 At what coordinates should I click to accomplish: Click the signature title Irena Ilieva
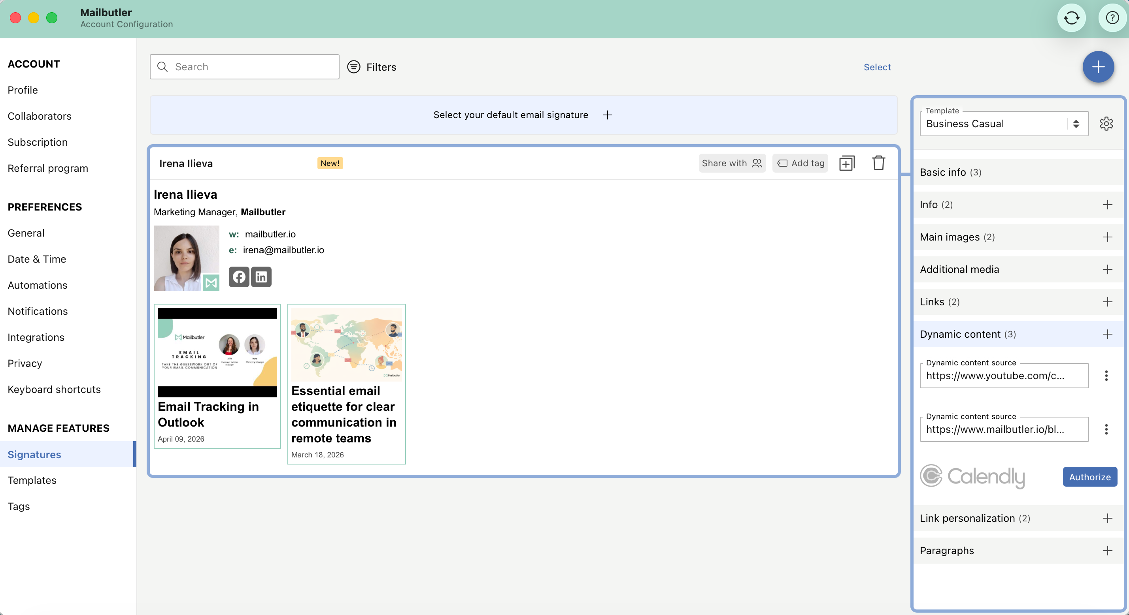(186, 164)
